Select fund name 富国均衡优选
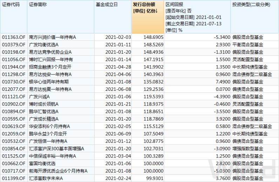Screen dimensions: 279x182 42,163
